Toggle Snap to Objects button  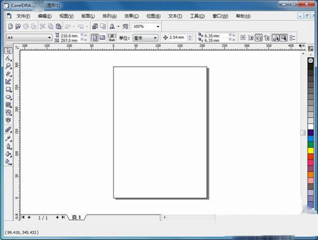pos(259,38)
